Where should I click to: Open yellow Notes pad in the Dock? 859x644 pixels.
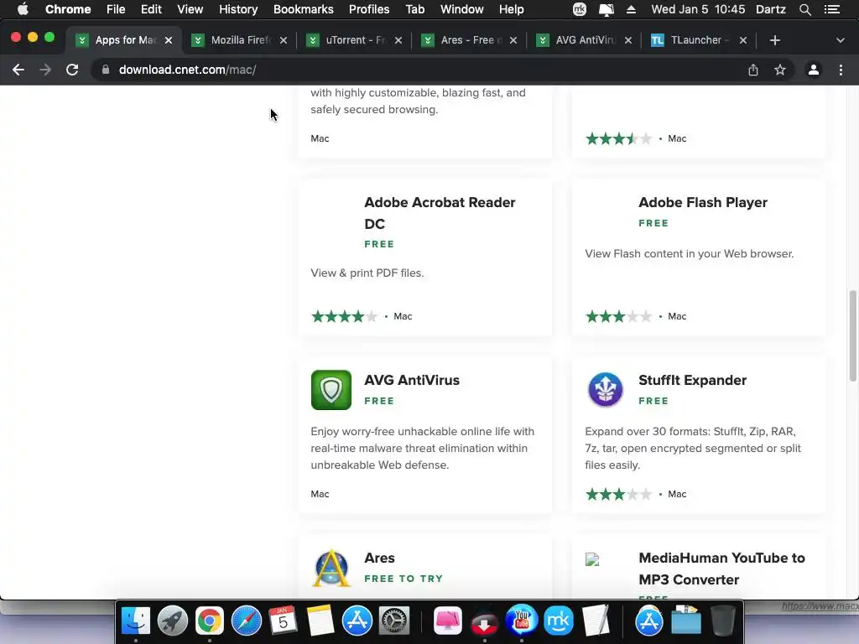(320, 621)
